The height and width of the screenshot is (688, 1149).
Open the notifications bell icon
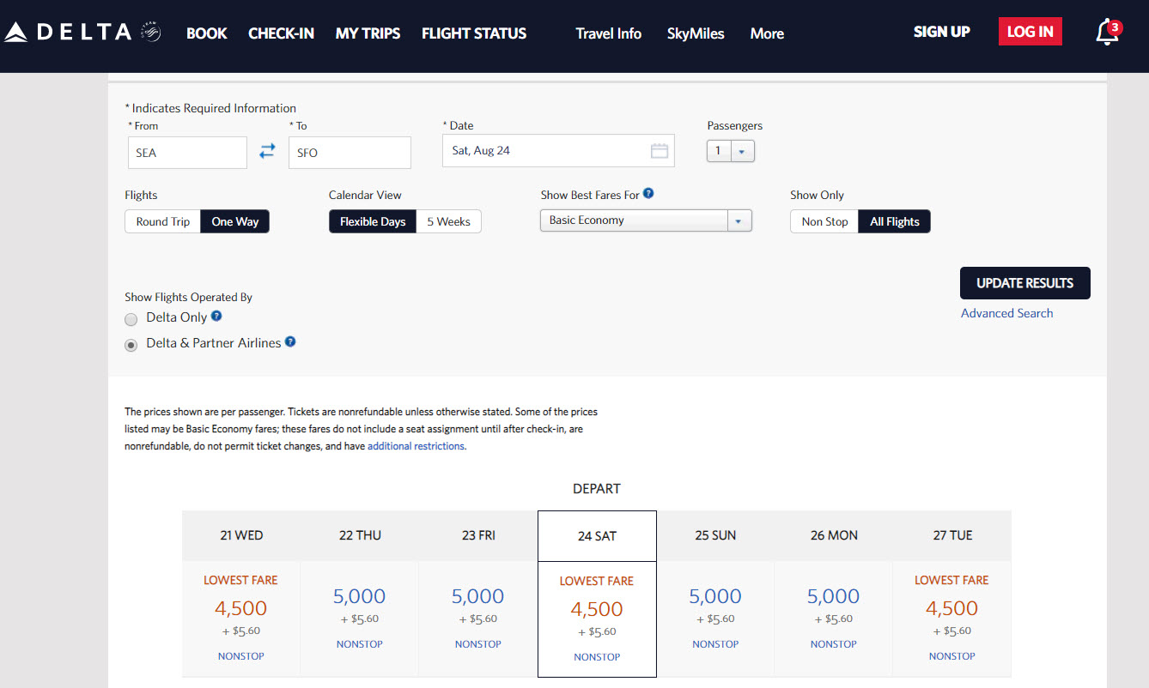(1108, 33)
